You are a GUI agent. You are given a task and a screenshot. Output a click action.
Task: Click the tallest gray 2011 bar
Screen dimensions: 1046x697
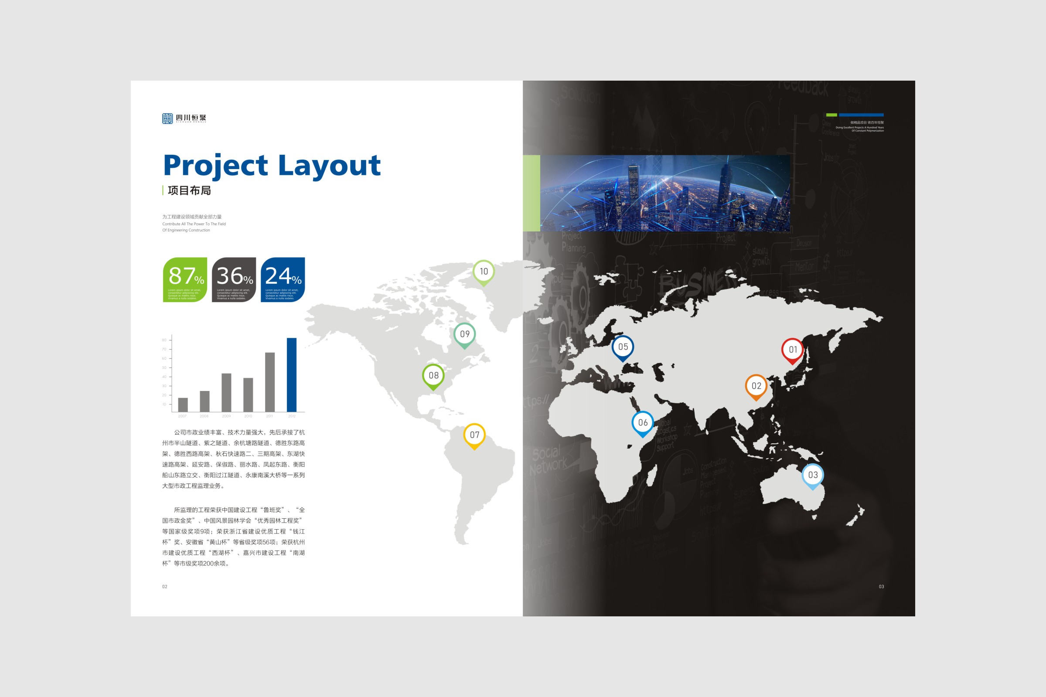pyautogui.click(x=270, y=382)
